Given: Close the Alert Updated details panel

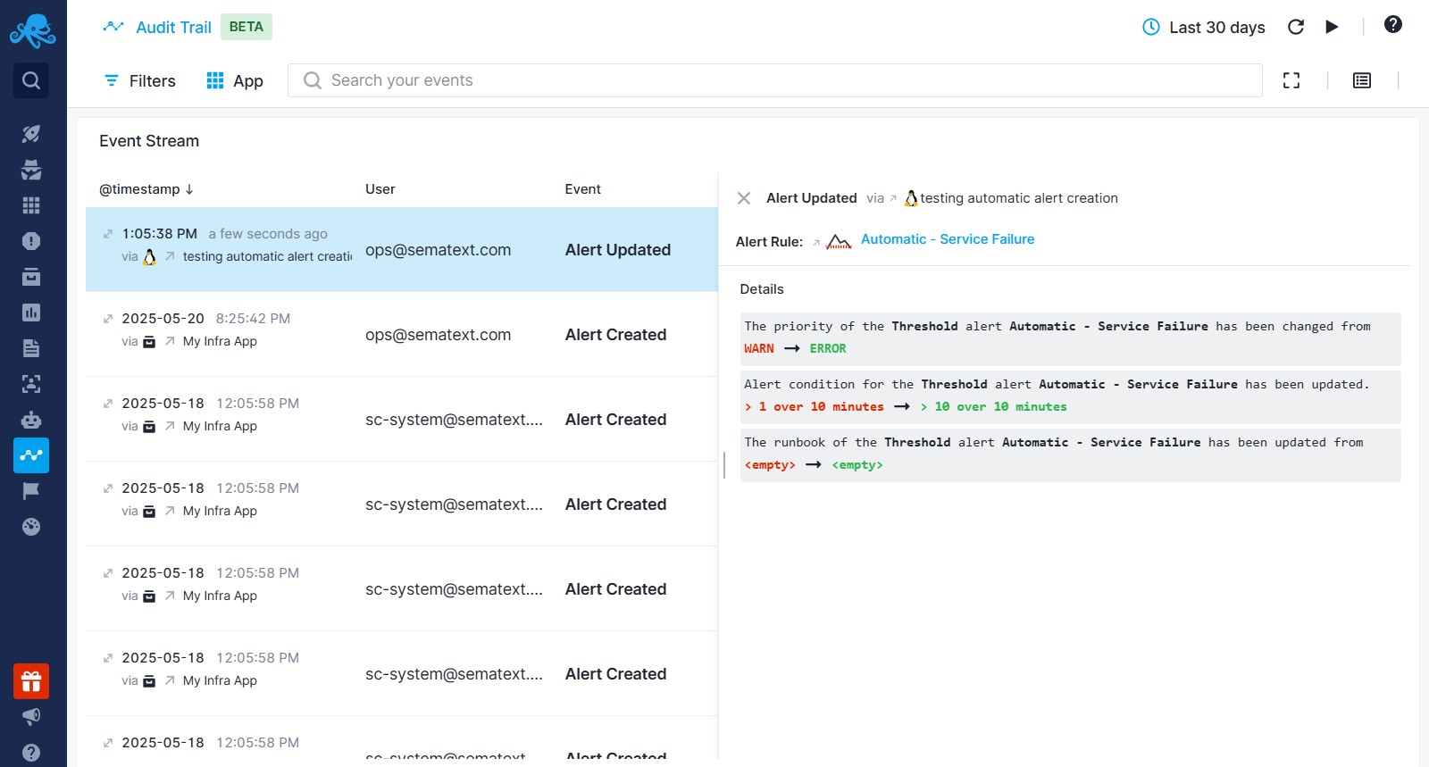Looking at the screenshot, I should [x=744, y=198].
